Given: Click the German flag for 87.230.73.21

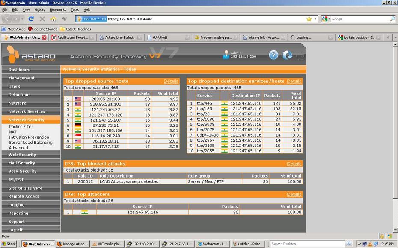Looking at the screenshot, I should (x=78, y=125).
